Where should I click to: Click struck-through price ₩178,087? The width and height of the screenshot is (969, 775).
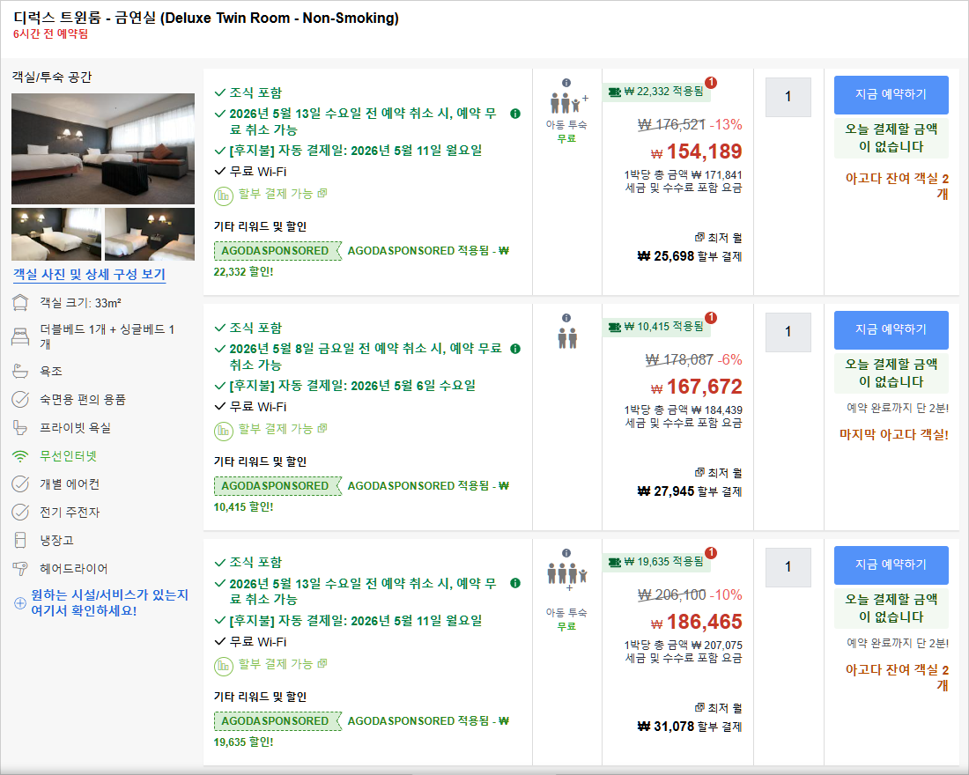pyautogui.click(x=679, y=359)
